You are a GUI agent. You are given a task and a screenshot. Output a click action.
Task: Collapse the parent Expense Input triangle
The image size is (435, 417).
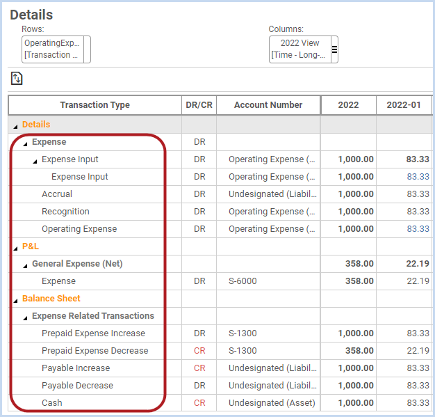(x=35, y=162)
